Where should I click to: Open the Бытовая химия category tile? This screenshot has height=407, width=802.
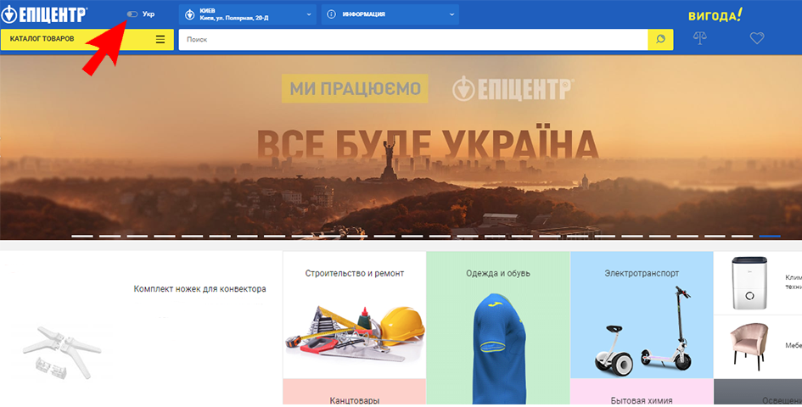pyautogui.click(x=641, y=399)
